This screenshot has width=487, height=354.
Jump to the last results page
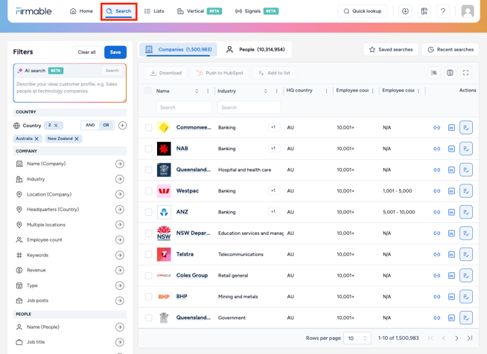[x=470, y=338]
